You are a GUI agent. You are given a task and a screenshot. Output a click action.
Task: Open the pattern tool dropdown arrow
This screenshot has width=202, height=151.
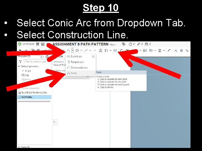click(x=155, y=50)
